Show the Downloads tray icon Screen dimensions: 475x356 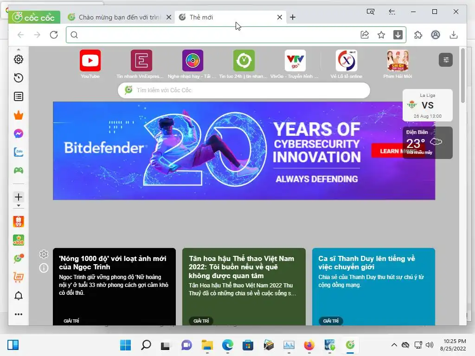tap(454, 35)
